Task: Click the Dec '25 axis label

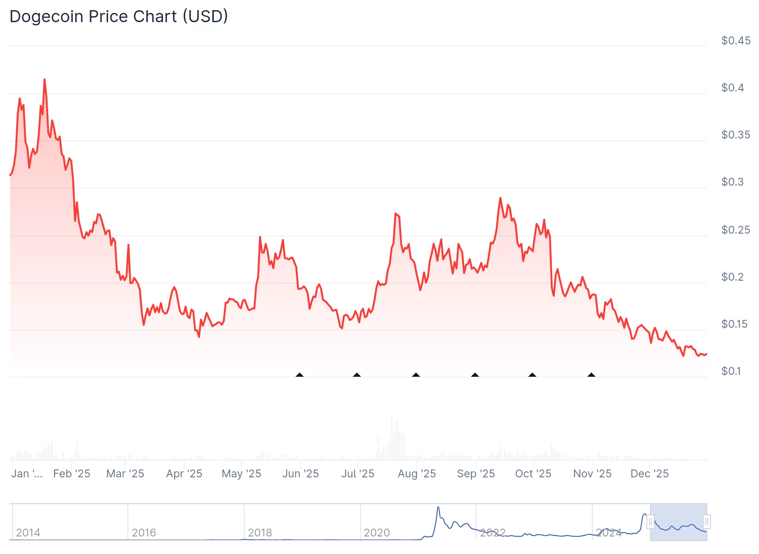Action: coord(650,473)
